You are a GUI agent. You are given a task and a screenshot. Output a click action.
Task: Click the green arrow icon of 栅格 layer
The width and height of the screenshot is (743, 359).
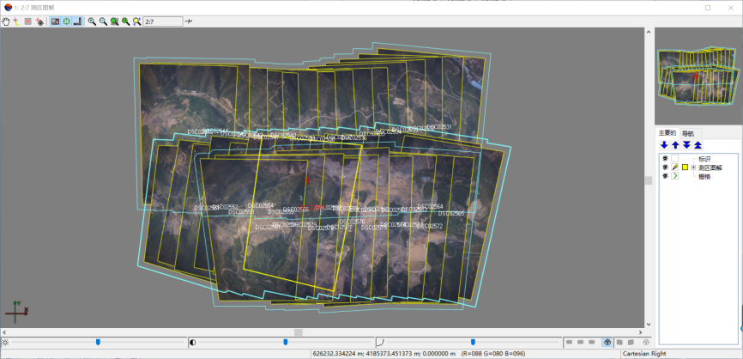674,176
